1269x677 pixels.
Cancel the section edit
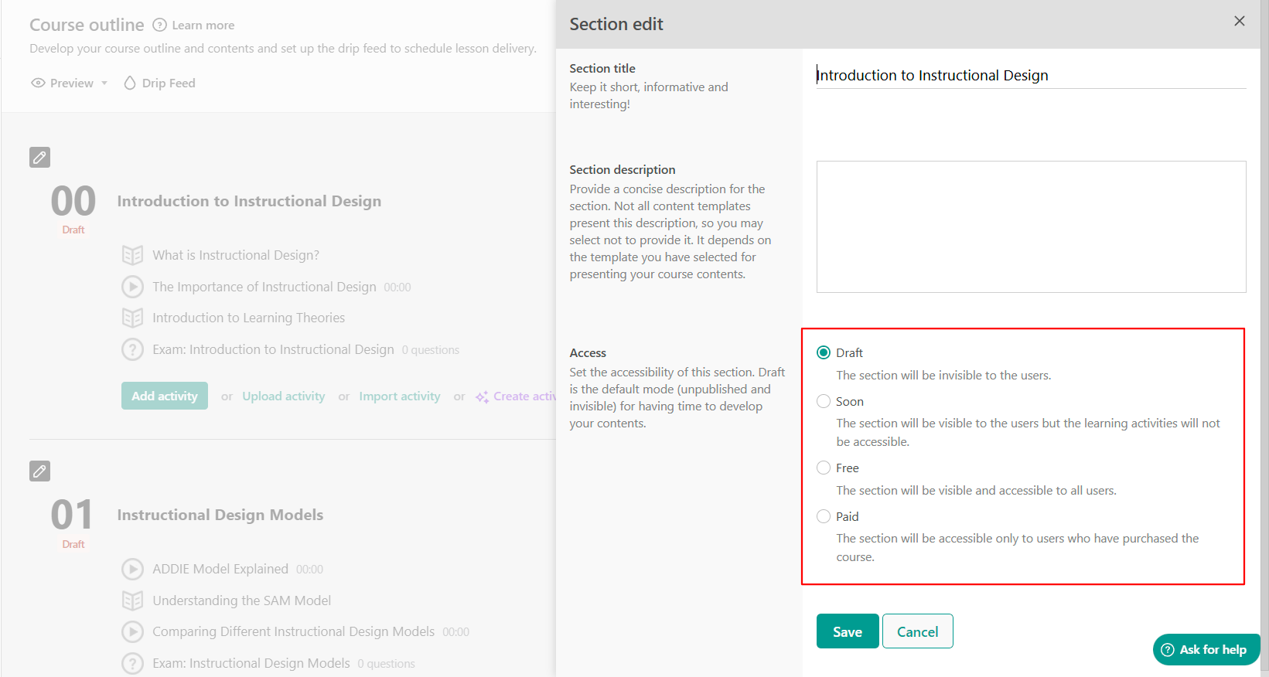click(918, 631)
